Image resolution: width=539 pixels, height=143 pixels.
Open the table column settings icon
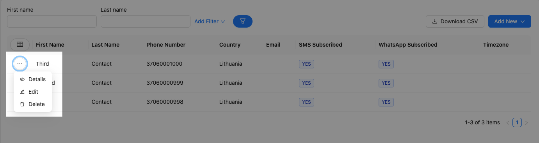point(20,45)
